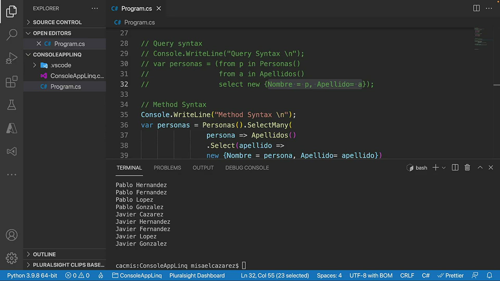The image size is (500, 281).
Task: Click SelectMany on line 36
Action: coord(267,125)
